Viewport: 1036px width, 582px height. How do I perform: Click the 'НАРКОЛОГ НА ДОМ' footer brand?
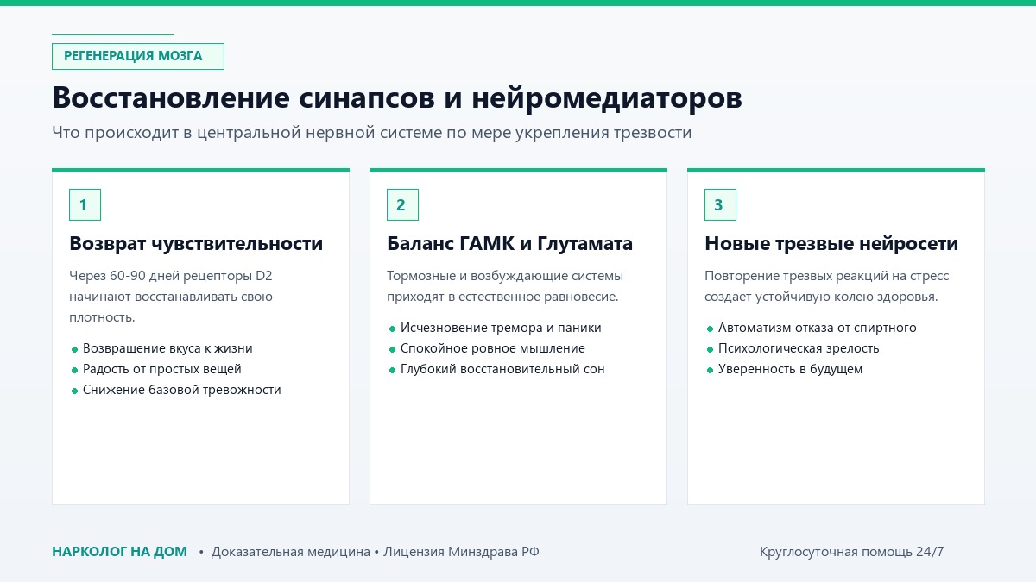119,552
